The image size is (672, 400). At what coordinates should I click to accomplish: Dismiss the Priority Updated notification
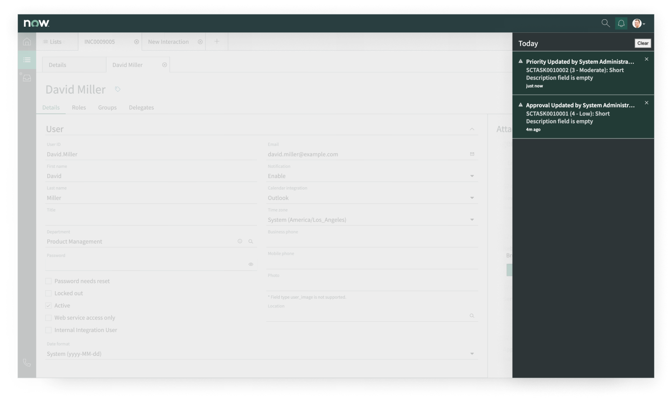click(646, 59)
